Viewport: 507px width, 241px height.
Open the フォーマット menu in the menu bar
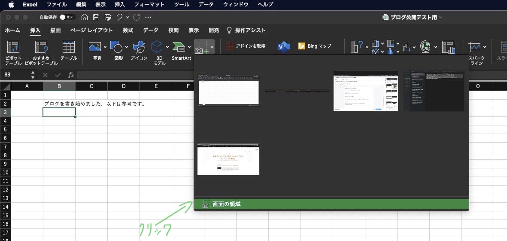[149, 5]
